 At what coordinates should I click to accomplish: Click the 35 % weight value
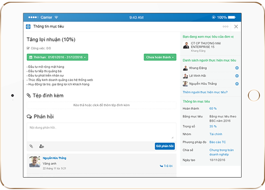[x=213, y=126]
